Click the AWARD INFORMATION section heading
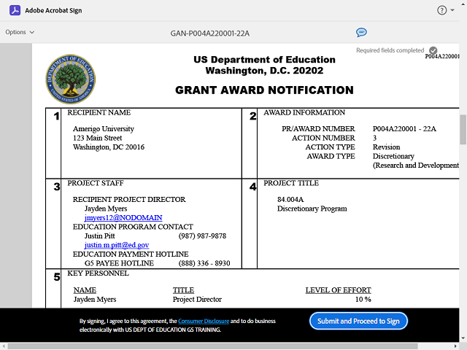The image size is (467, 350). pyautogui.click(x=304, y=112)
